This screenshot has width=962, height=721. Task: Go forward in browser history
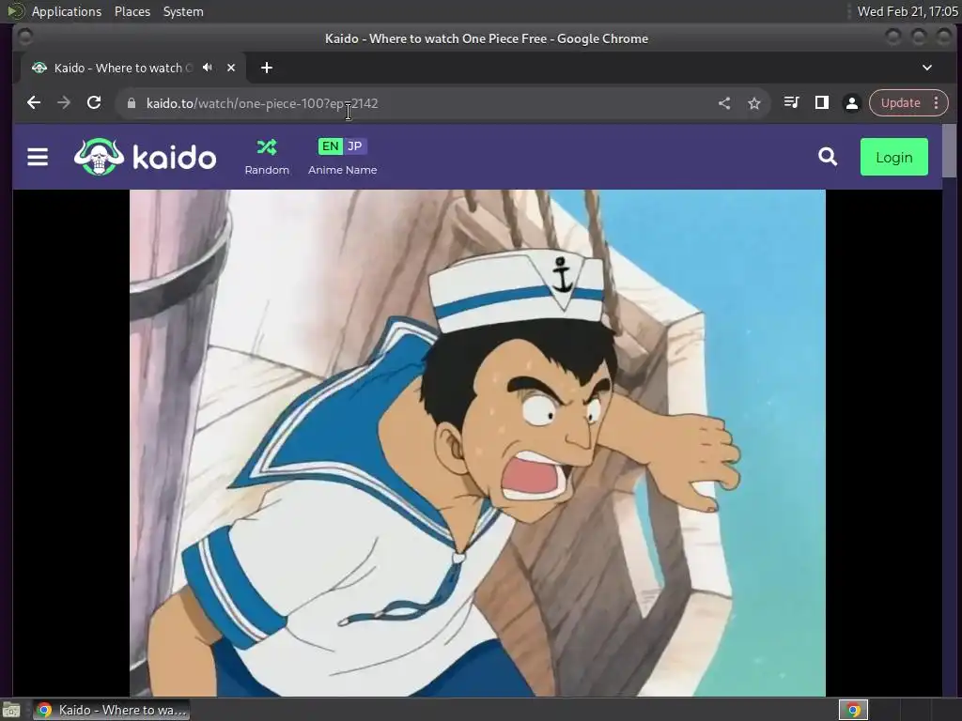pyautogui.click(x=64, y=102)
